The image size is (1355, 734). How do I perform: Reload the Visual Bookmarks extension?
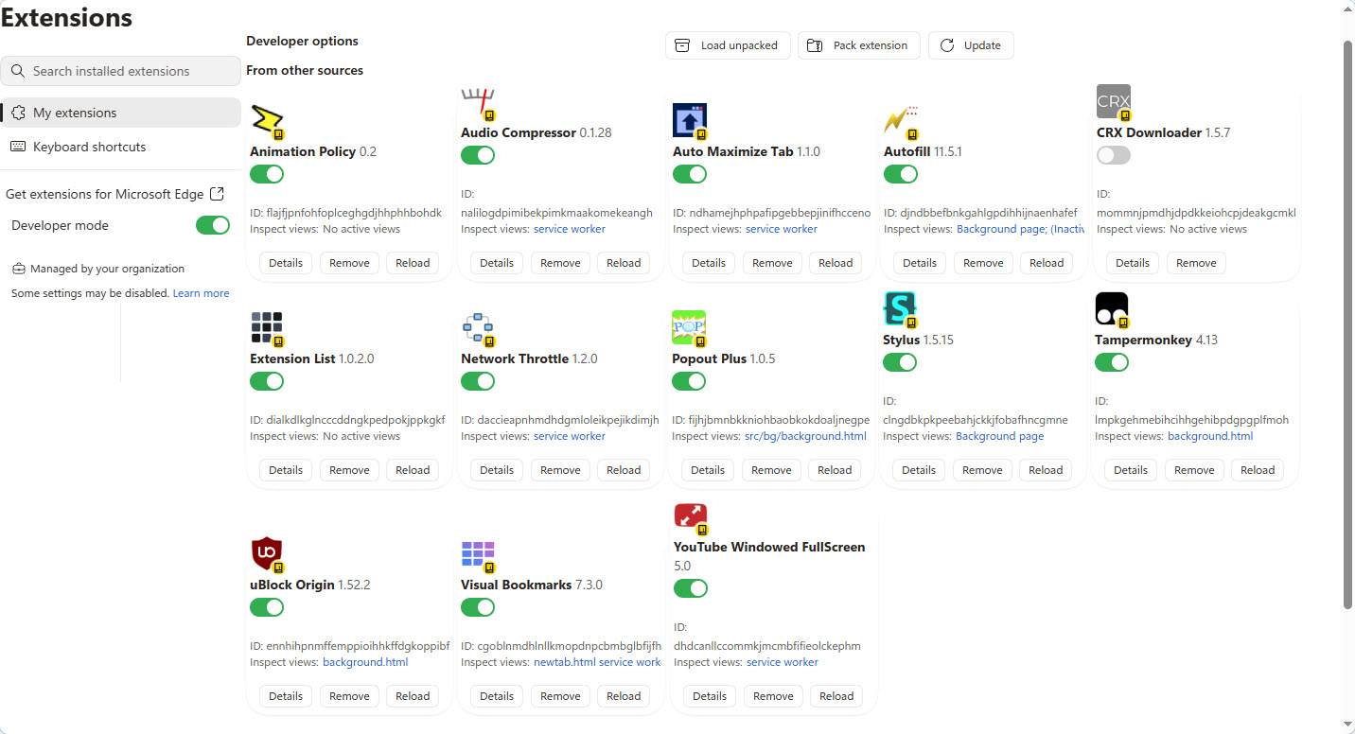tap(624, 696)
